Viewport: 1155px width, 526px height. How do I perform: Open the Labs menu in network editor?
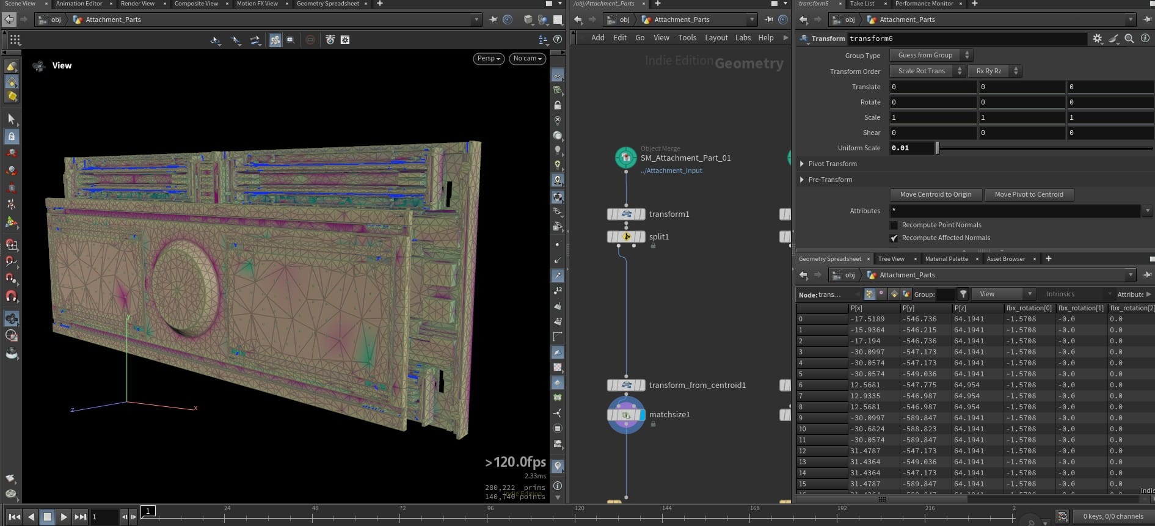743,38
